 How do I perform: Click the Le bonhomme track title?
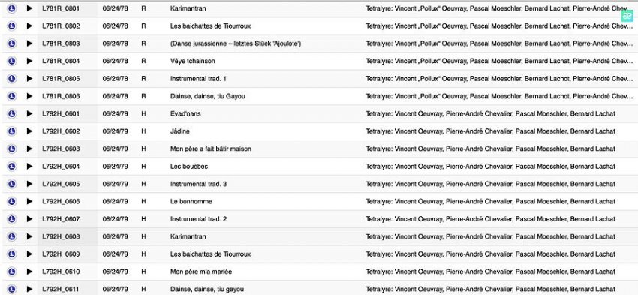coord(191,201)
